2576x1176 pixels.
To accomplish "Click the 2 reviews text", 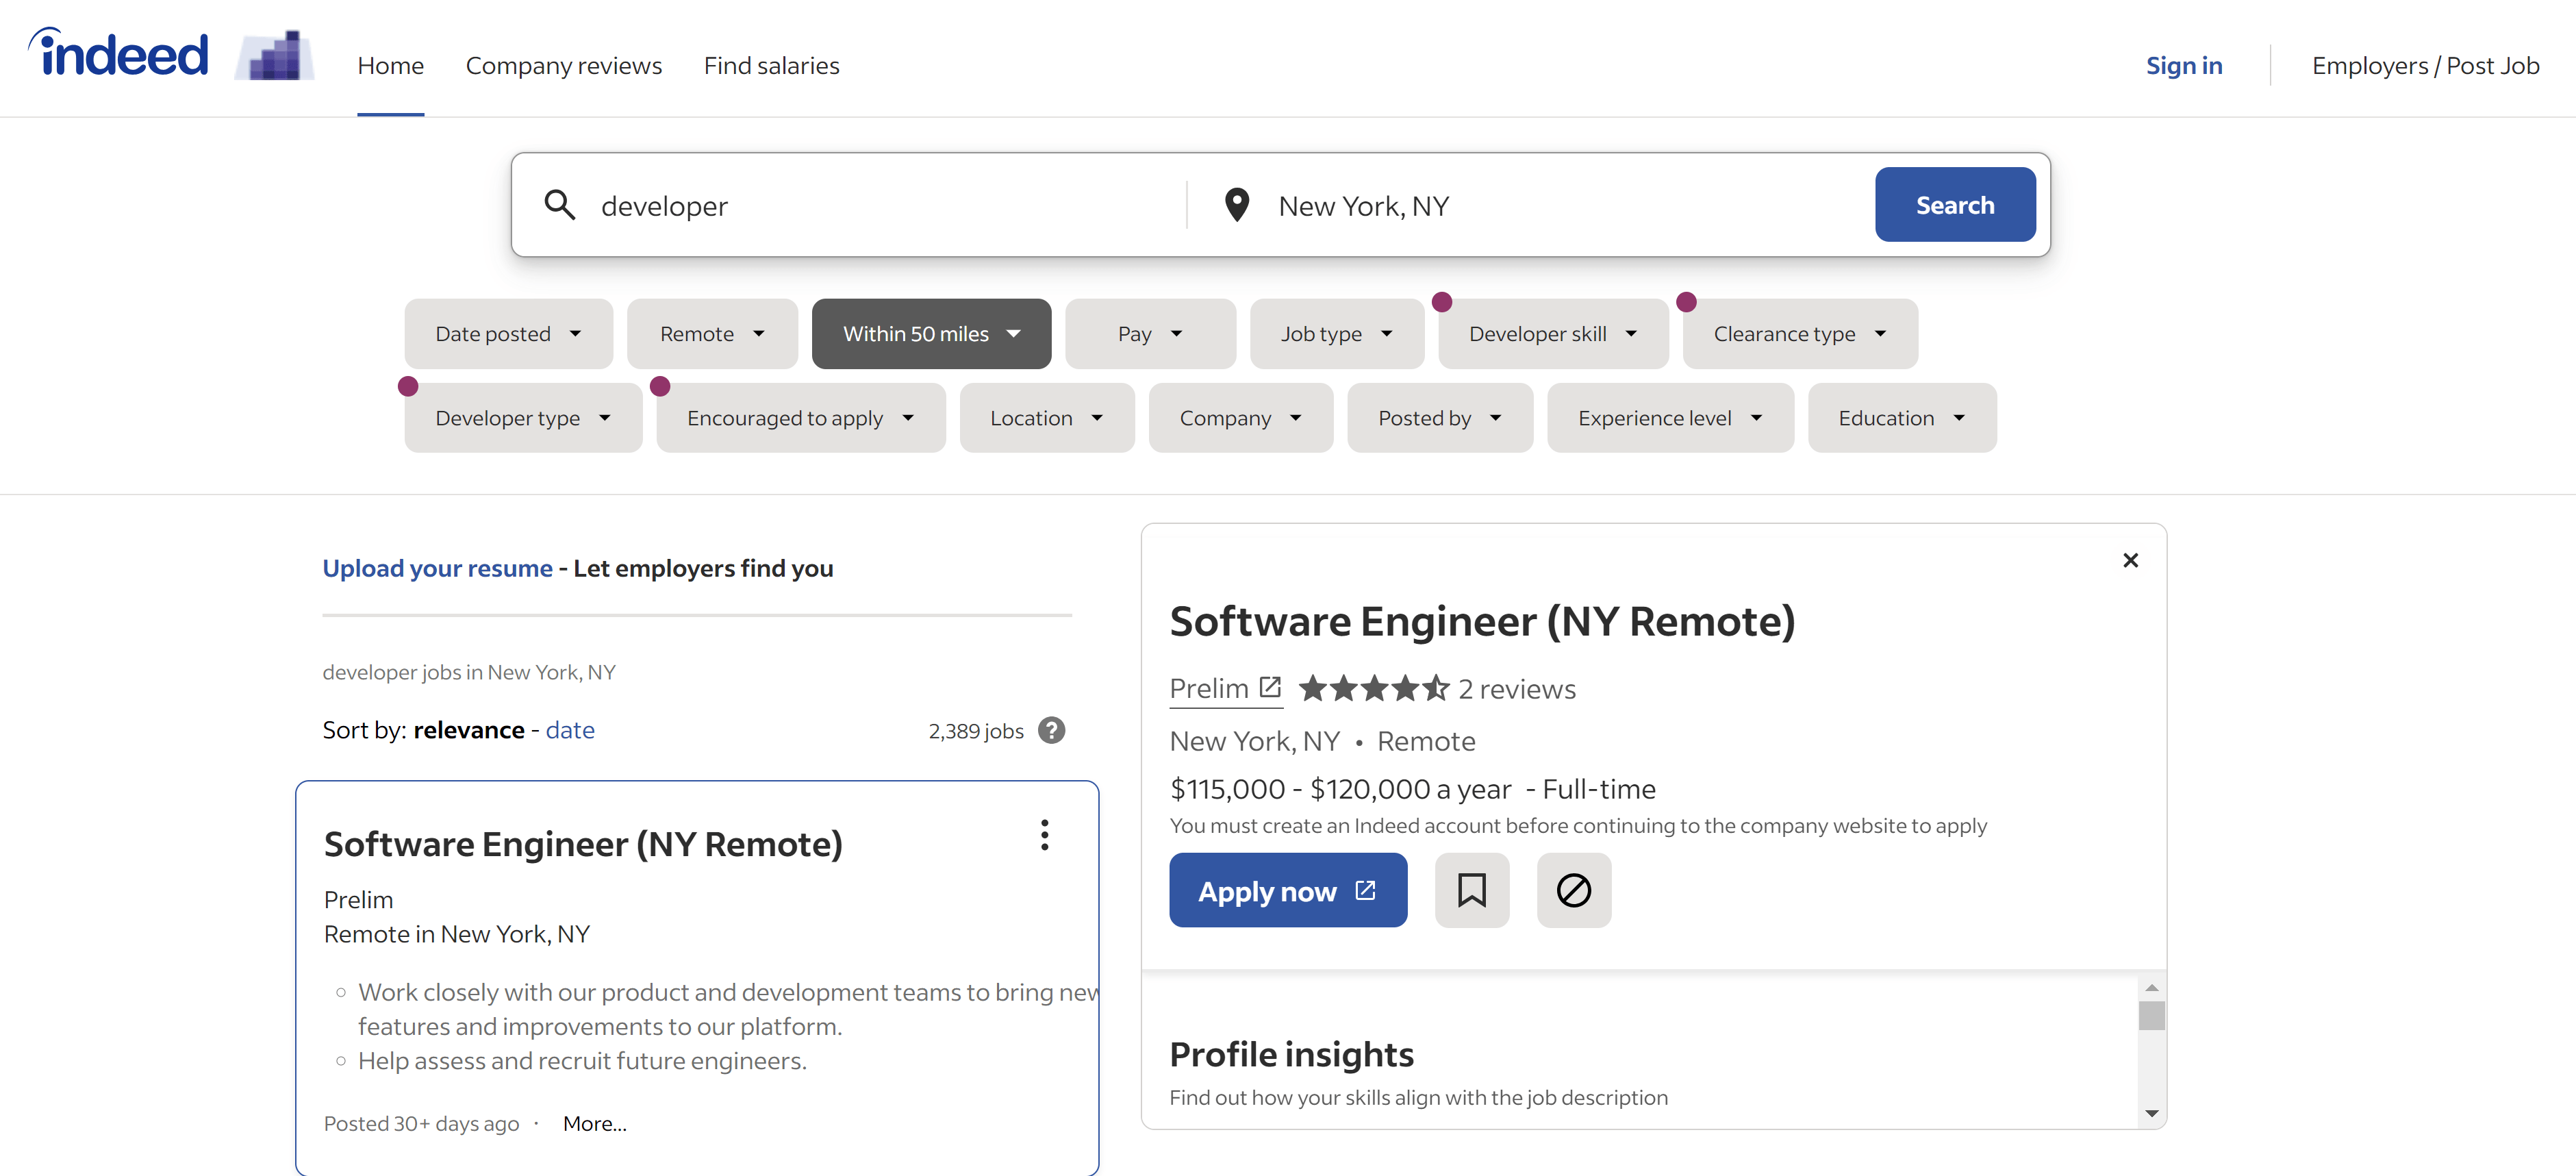I will pos(1516,688).
